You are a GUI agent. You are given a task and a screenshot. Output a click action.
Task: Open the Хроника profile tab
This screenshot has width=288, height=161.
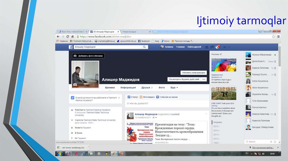click(x=110, y=88)
